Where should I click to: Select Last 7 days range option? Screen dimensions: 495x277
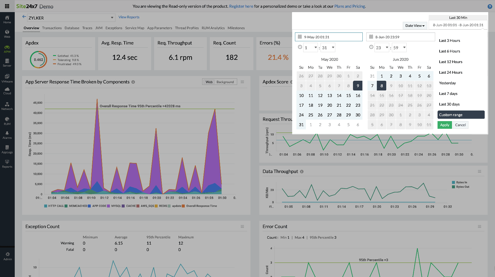(x=448, y=94)
